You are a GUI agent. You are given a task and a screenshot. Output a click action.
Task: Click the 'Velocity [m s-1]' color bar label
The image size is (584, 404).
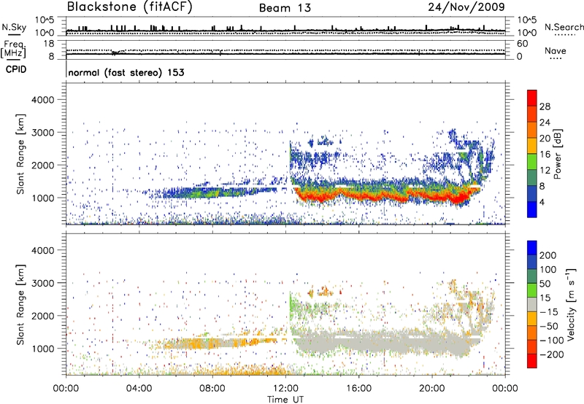(571, 304)
